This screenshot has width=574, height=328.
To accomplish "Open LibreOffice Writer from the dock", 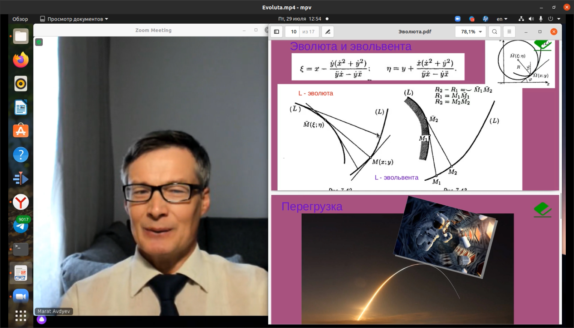I will pos(21,108).
